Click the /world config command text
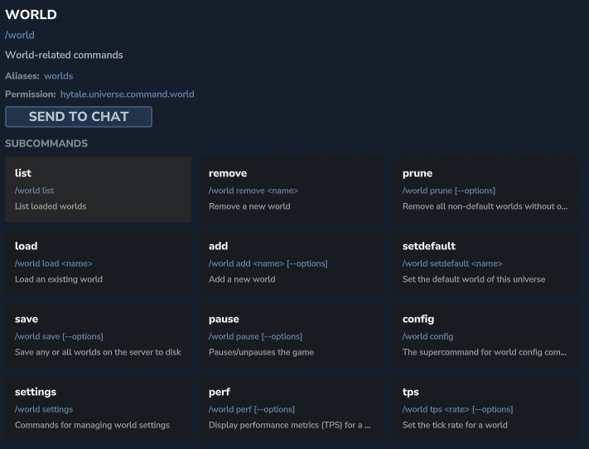The width and height of the screenshot is (589, 449). tap(427, 336)
